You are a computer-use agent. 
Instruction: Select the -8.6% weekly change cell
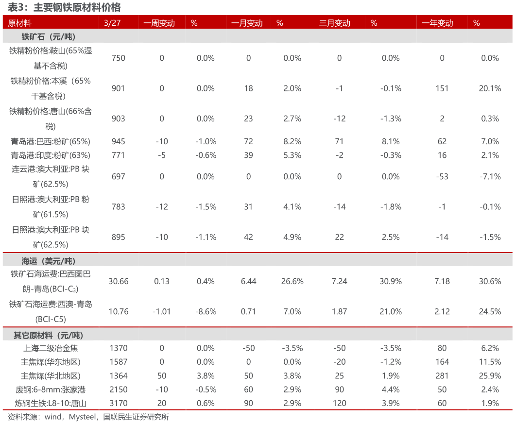(206, 311)
